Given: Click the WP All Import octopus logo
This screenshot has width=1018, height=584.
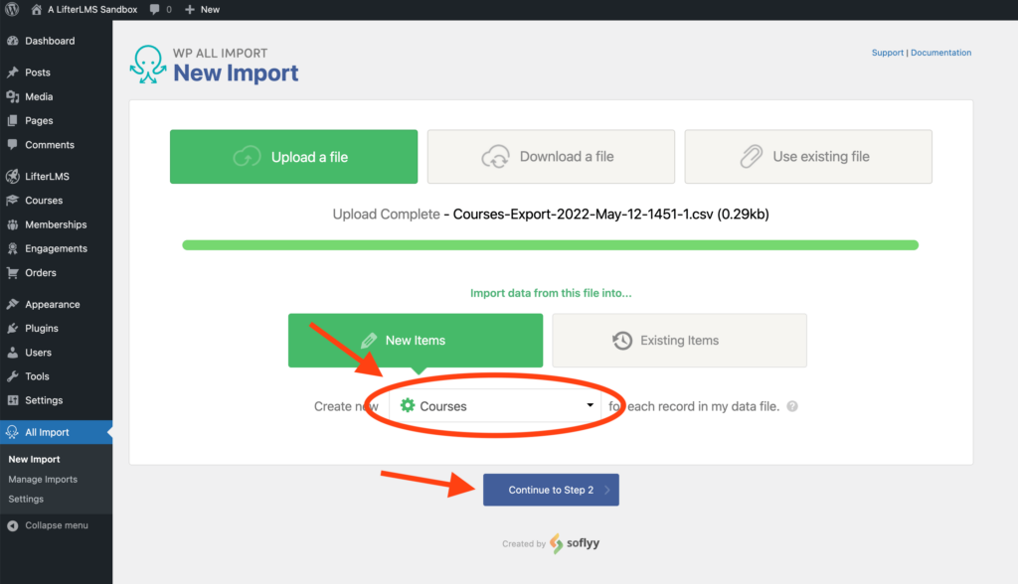Looking at the screenshot, I should 147,65.
